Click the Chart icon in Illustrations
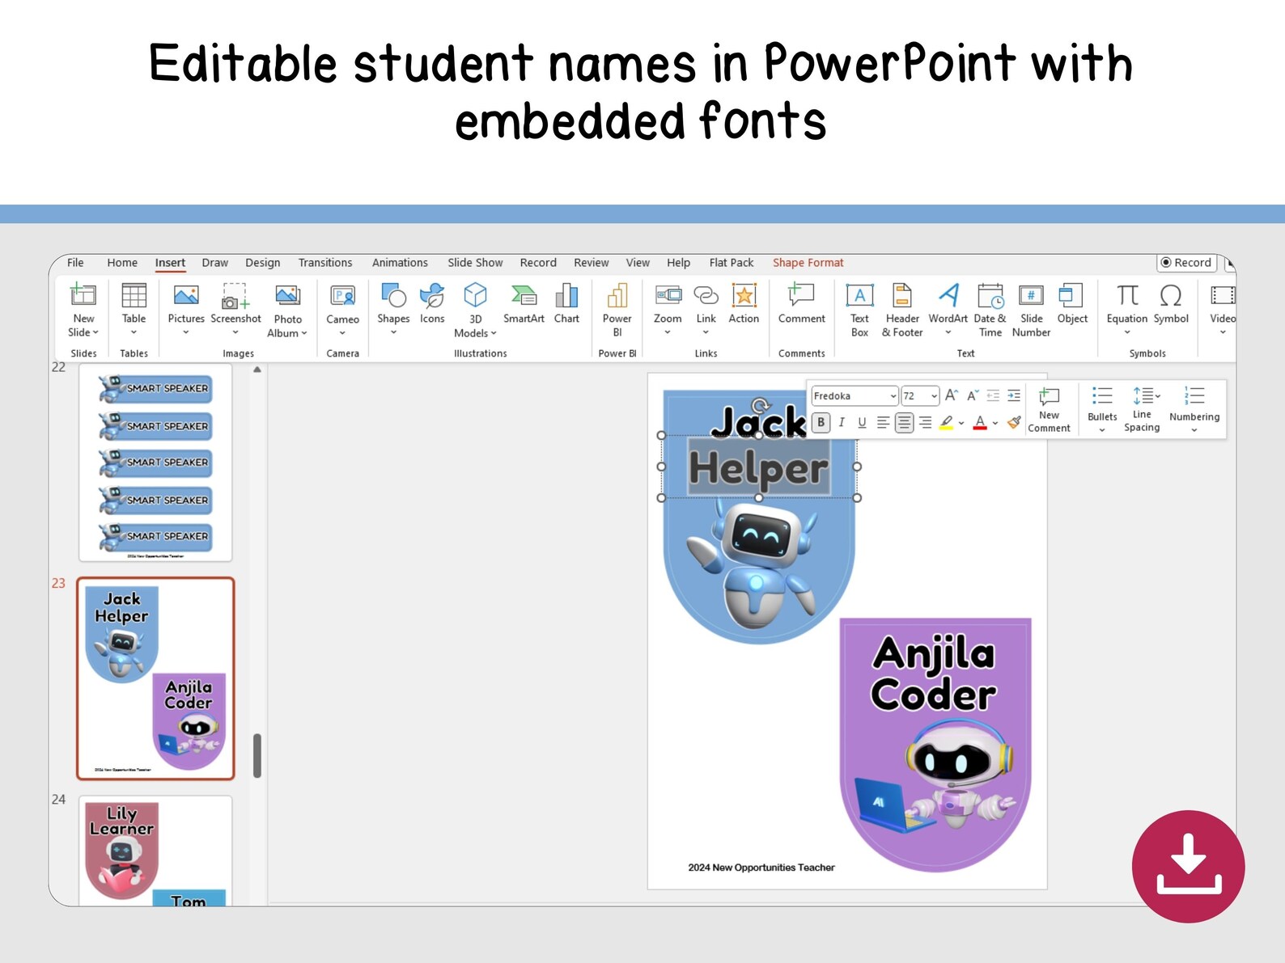The width and height of the screenshot is (1285, 963). (x=566, y=304)
